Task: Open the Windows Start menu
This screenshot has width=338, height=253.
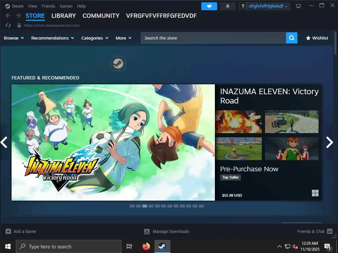Action: pos(8,246)
